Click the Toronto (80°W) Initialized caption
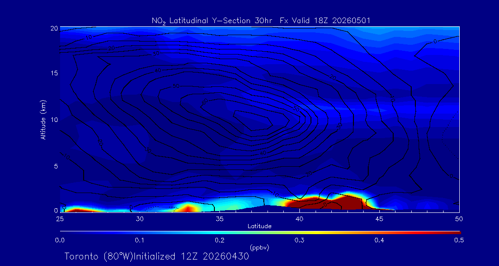Image resolution: width=499 pixels, height=266 pixels. click(157, 256)
